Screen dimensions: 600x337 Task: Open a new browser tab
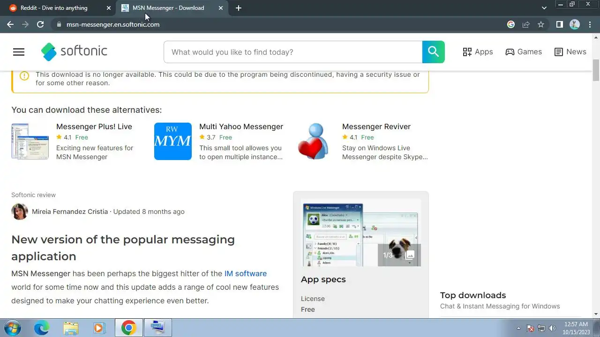[x=239, y=8]
